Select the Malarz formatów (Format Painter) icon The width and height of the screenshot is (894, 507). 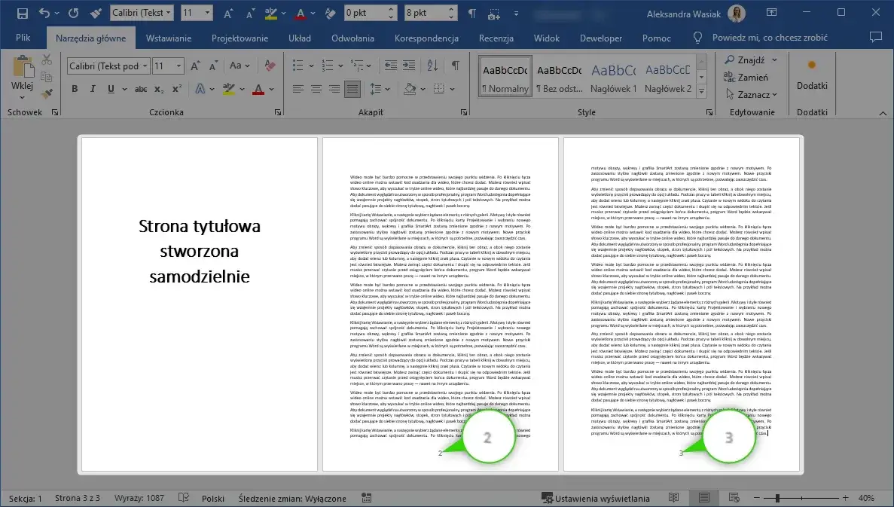[46, 92]
